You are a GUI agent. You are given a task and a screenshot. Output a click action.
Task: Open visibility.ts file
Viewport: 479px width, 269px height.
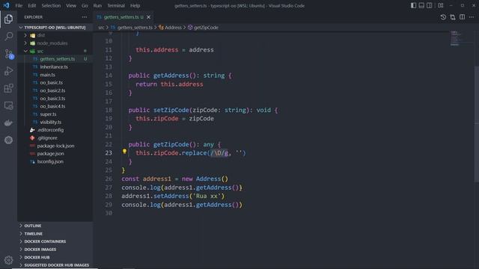[55, 122]
